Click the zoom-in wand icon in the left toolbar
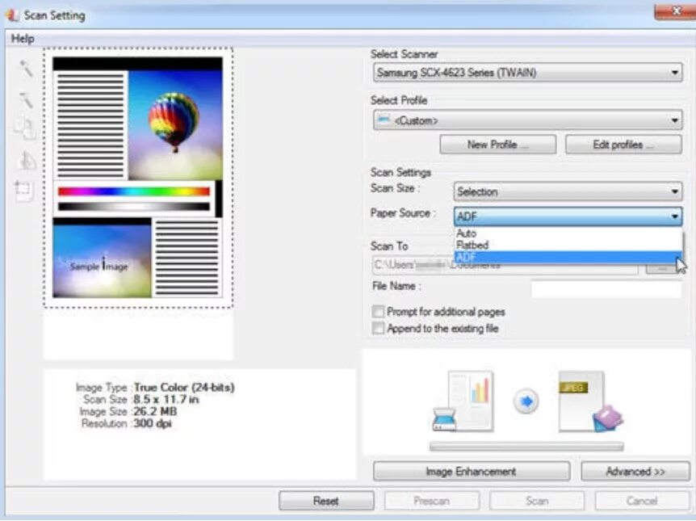 click(x=26, y=68)
